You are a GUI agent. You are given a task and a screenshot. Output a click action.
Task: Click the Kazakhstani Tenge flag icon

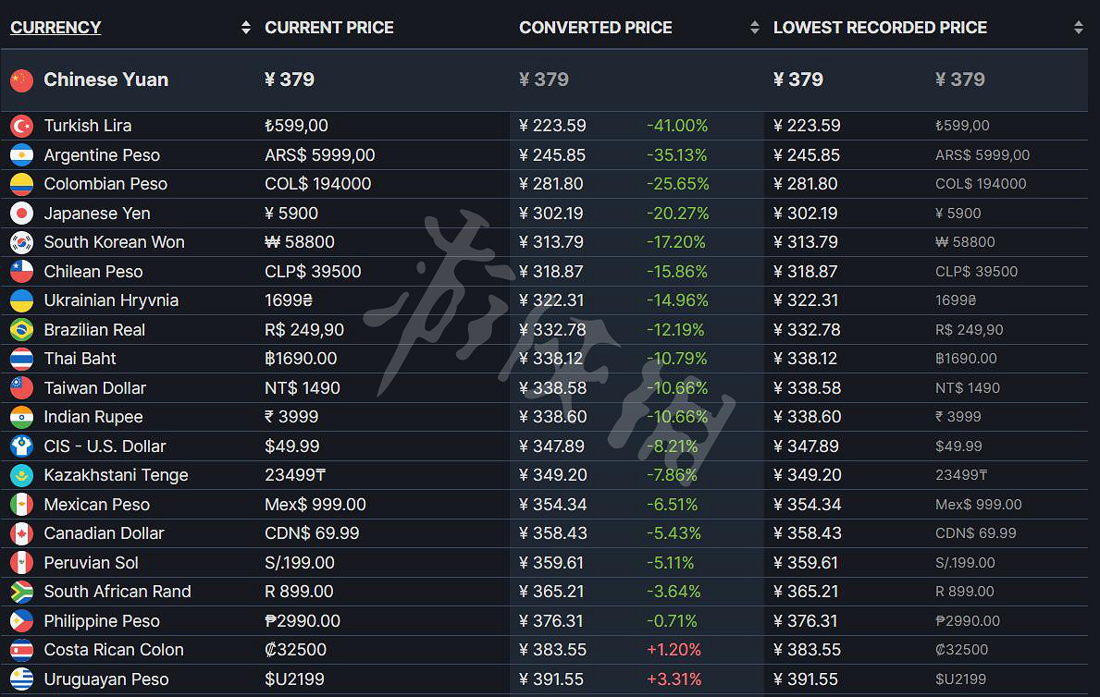(22, 475)
